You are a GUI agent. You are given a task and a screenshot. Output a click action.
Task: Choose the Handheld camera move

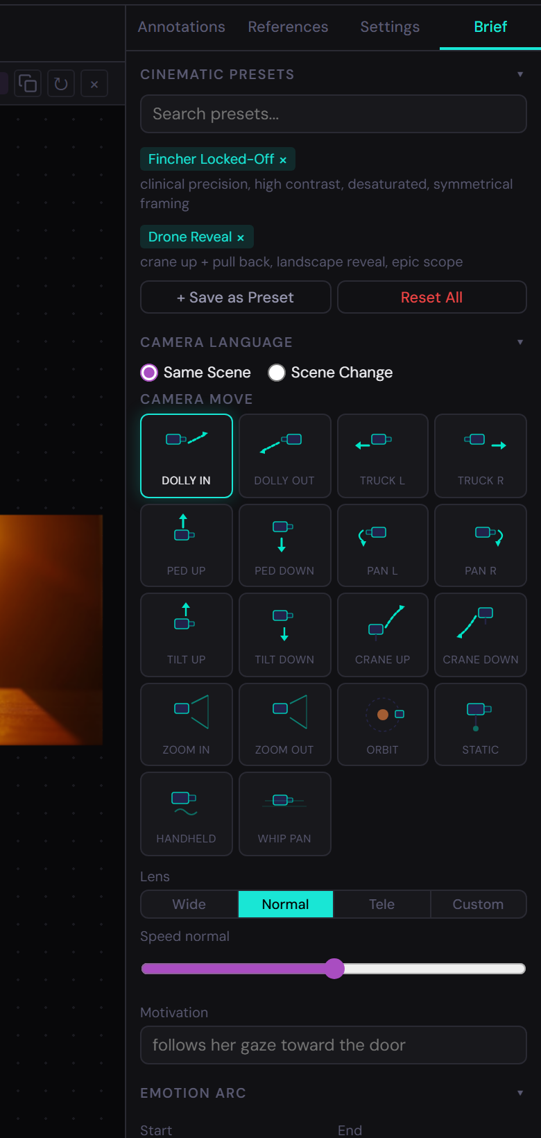186,813
